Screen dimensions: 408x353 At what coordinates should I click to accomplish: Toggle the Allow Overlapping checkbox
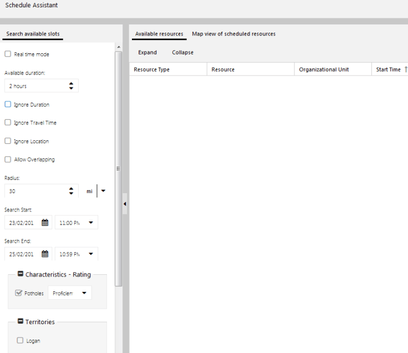coord(8,159)
